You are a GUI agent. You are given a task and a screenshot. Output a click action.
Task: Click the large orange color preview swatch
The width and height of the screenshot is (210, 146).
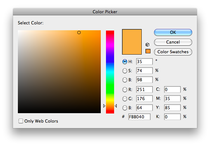(x=132, y=42)
